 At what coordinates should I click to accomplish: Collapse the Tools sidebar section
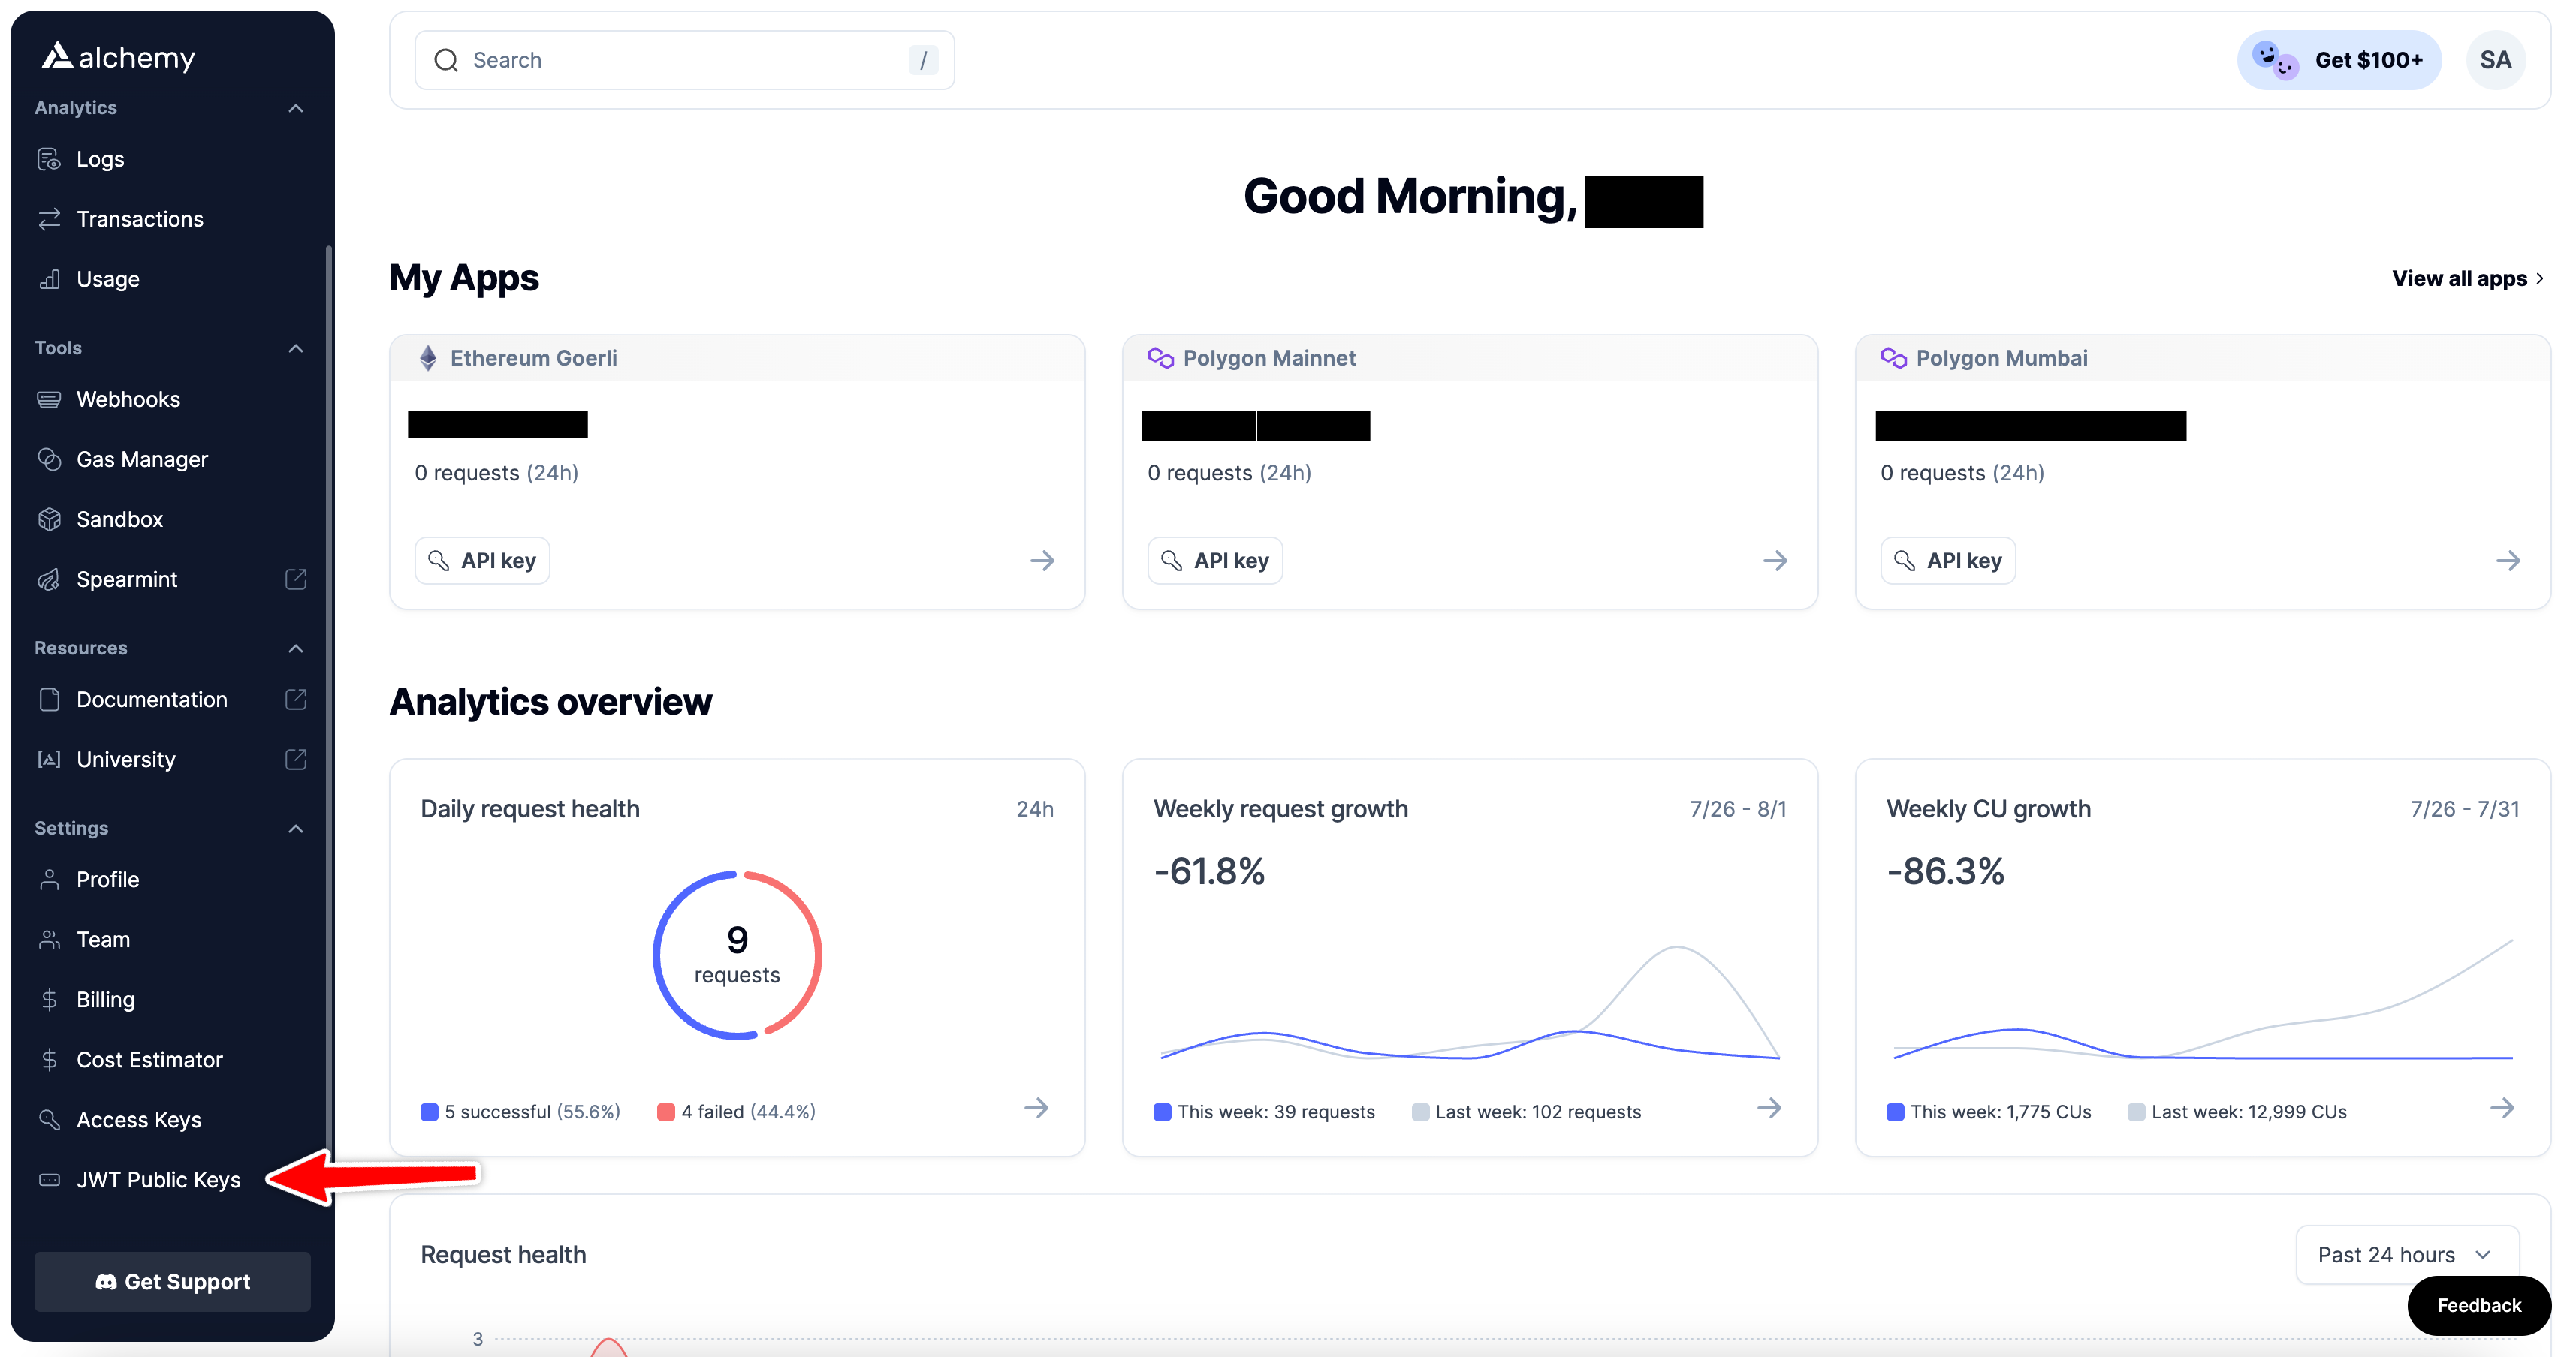tap(296, 349)
